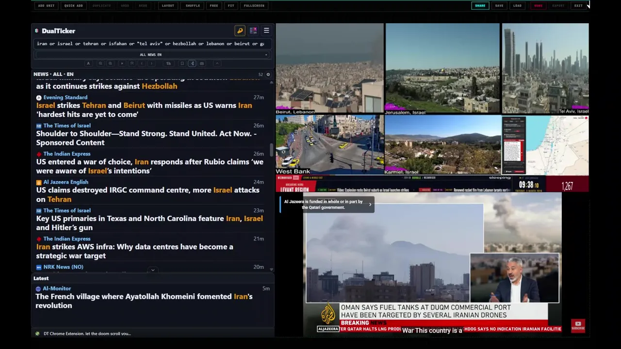
Task: Open the Beirut, Lebanon camera feed
Action: [x=330, y=68]
